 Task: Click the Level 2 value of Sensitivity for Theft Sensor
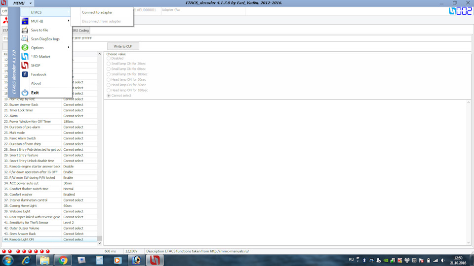tap(69, 223)
